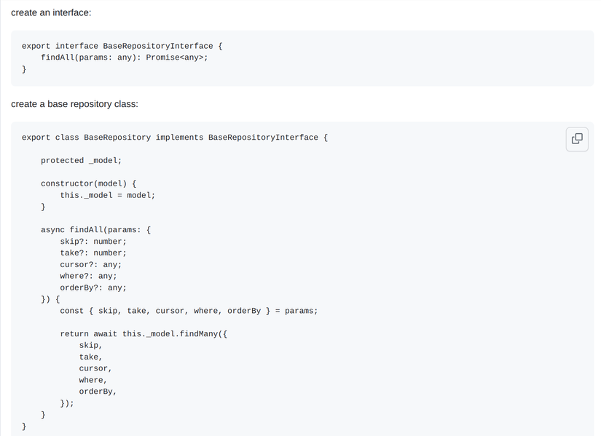Click the "orderBy?: any;" parameter line
Viewport: 601px width, 436px height.
click(93, 288)
